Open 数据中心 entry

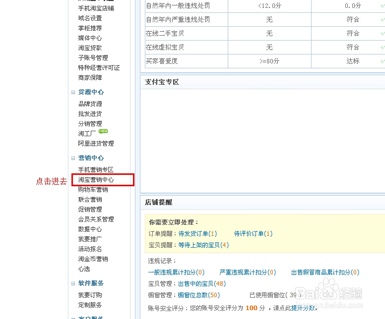90,229
